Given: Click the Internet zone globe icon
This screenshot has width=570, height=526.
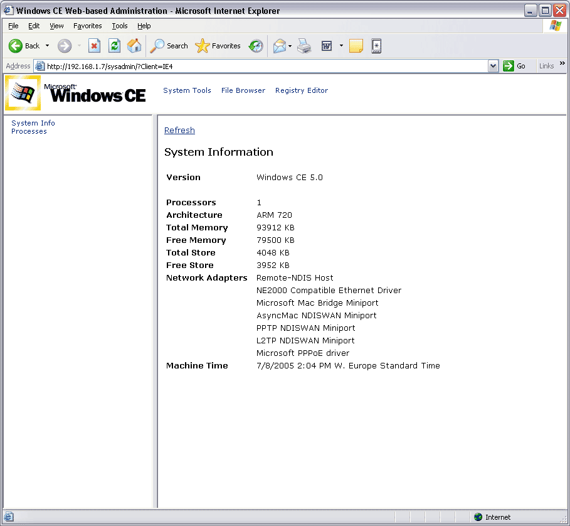Looking at the screenshot, I should tap(478, 517).
